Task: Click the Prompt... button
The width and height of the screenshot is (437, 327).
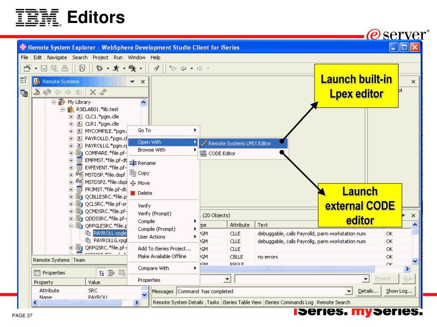Action: 385,278
